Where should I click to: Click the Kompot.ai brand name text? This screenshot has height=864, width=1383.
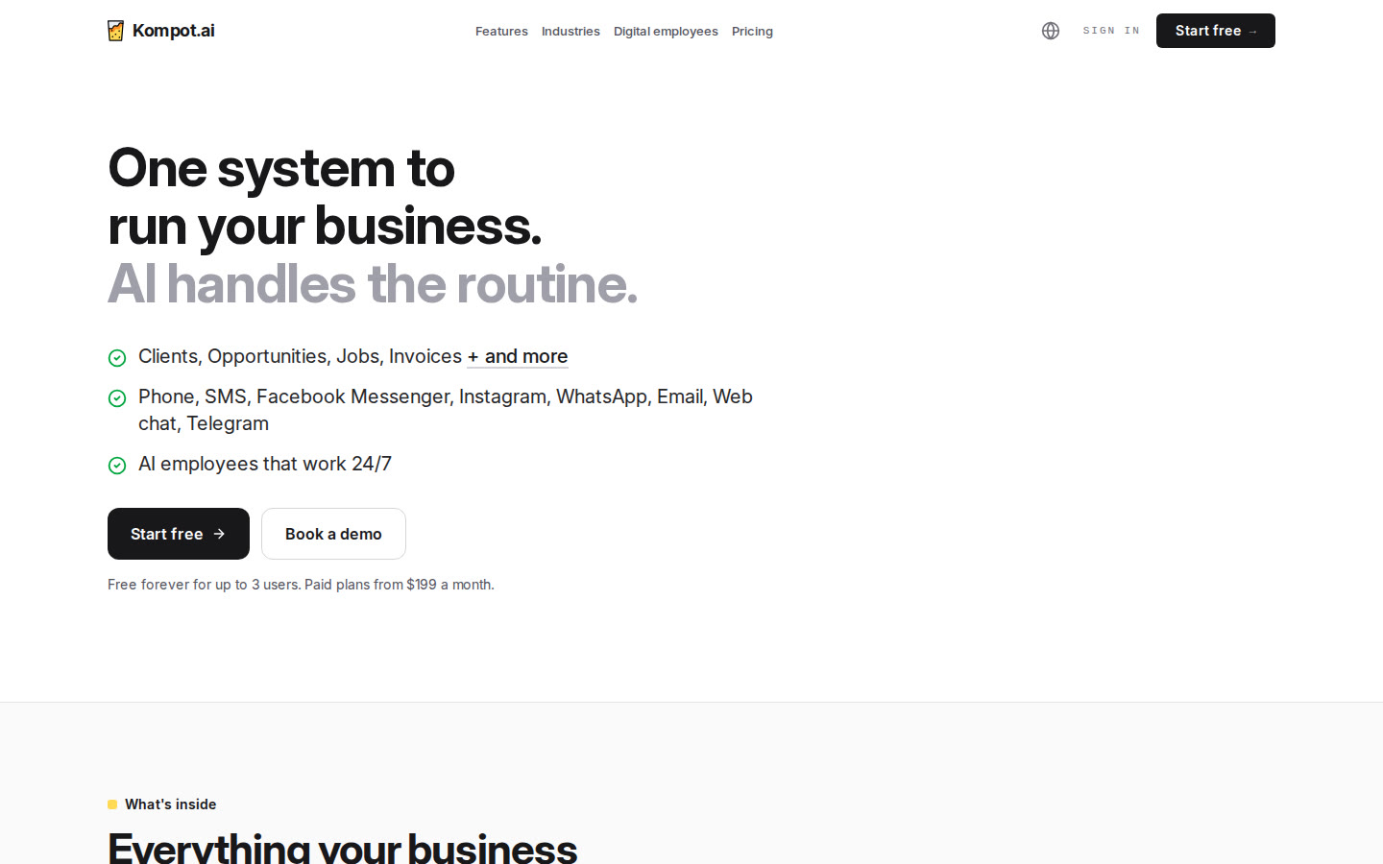pos(174,31)
